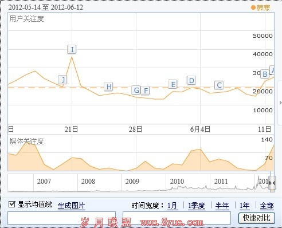The height and width of the screenshot is (228, 282).
Task: Open news marker G
Action: pyautogui.click(x=136, y=90)
